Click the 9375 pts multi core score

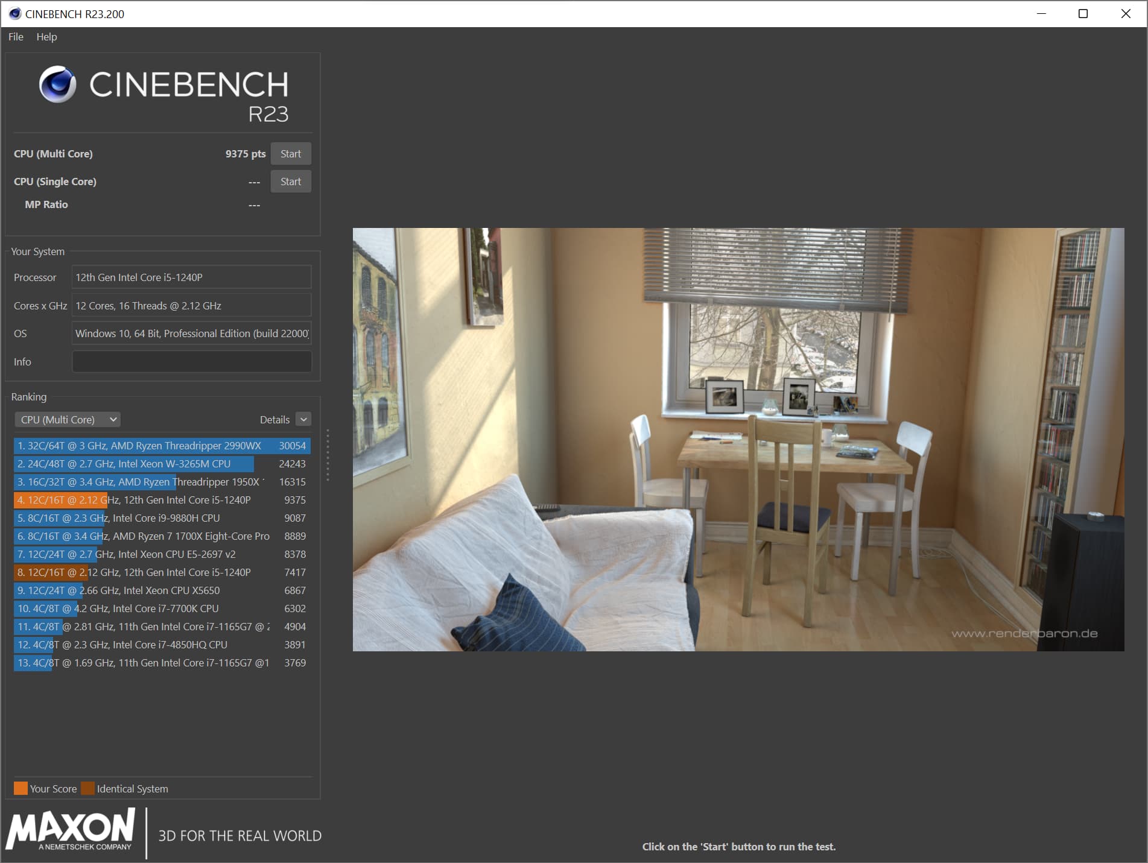[246, 154]
